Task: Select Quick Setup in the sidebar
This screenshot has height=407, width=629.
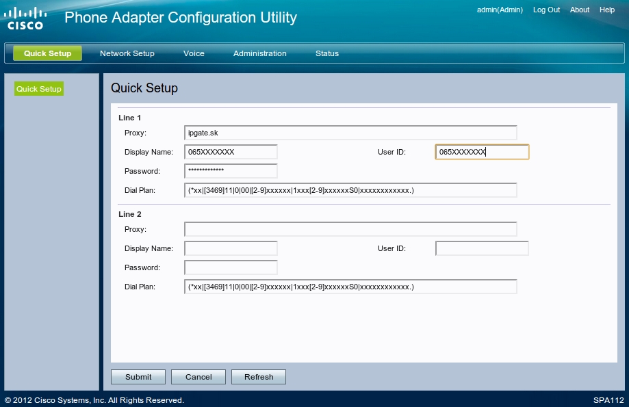Action: pyautogui.click(x=39, y=89)
